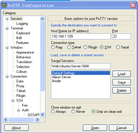Click category tree scroll right arrow
The image size is (138, 133).
coord(37,119)
